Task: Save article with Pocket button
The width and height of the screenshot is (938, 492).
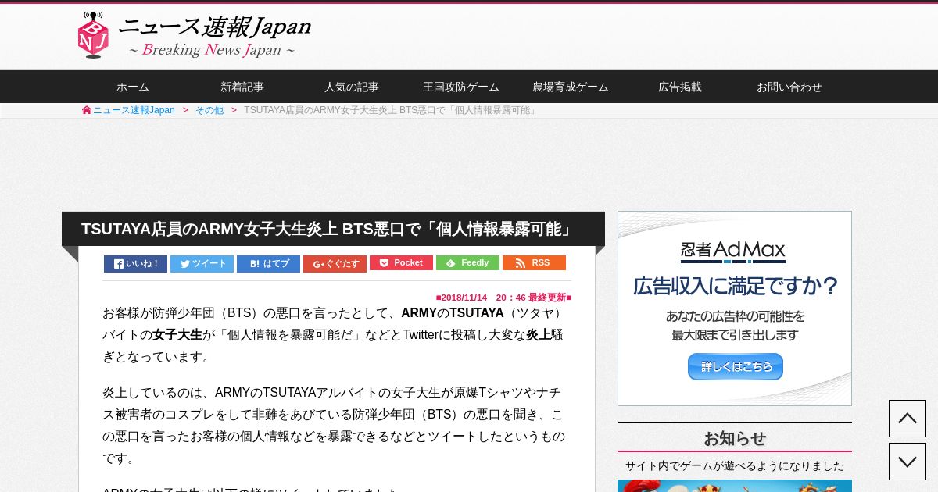Action: [x=401, y=262]
